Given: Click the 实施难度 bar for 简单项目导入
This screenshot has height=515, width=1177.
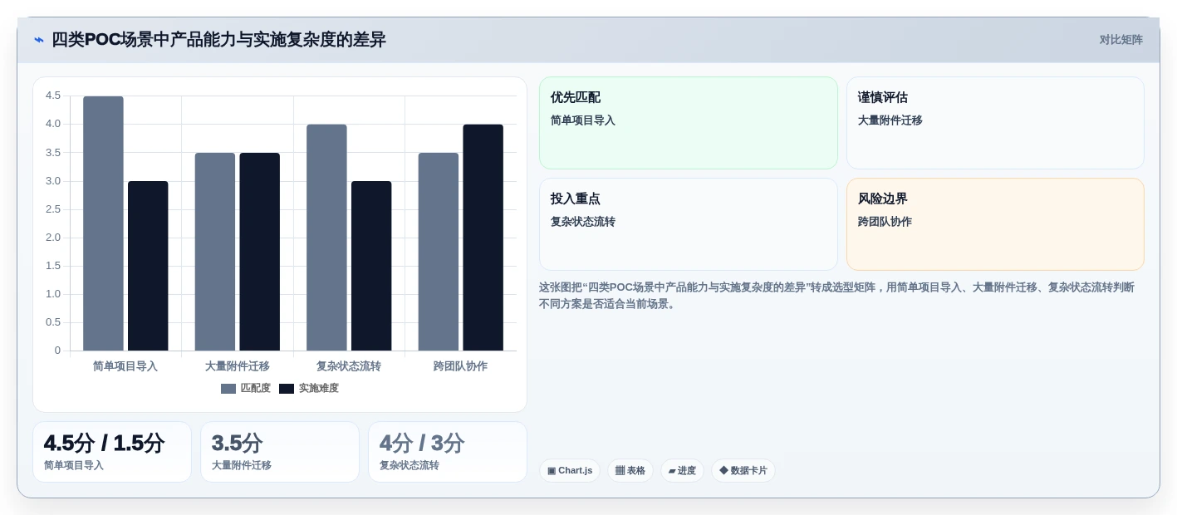Looking at the screenshot, I should click(x=148, y=266).
